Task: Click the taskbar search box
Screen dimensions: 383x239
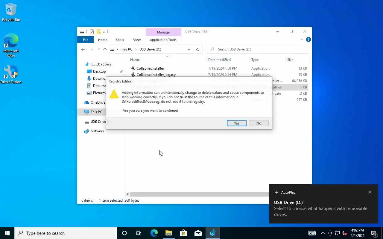Action: 66,233
